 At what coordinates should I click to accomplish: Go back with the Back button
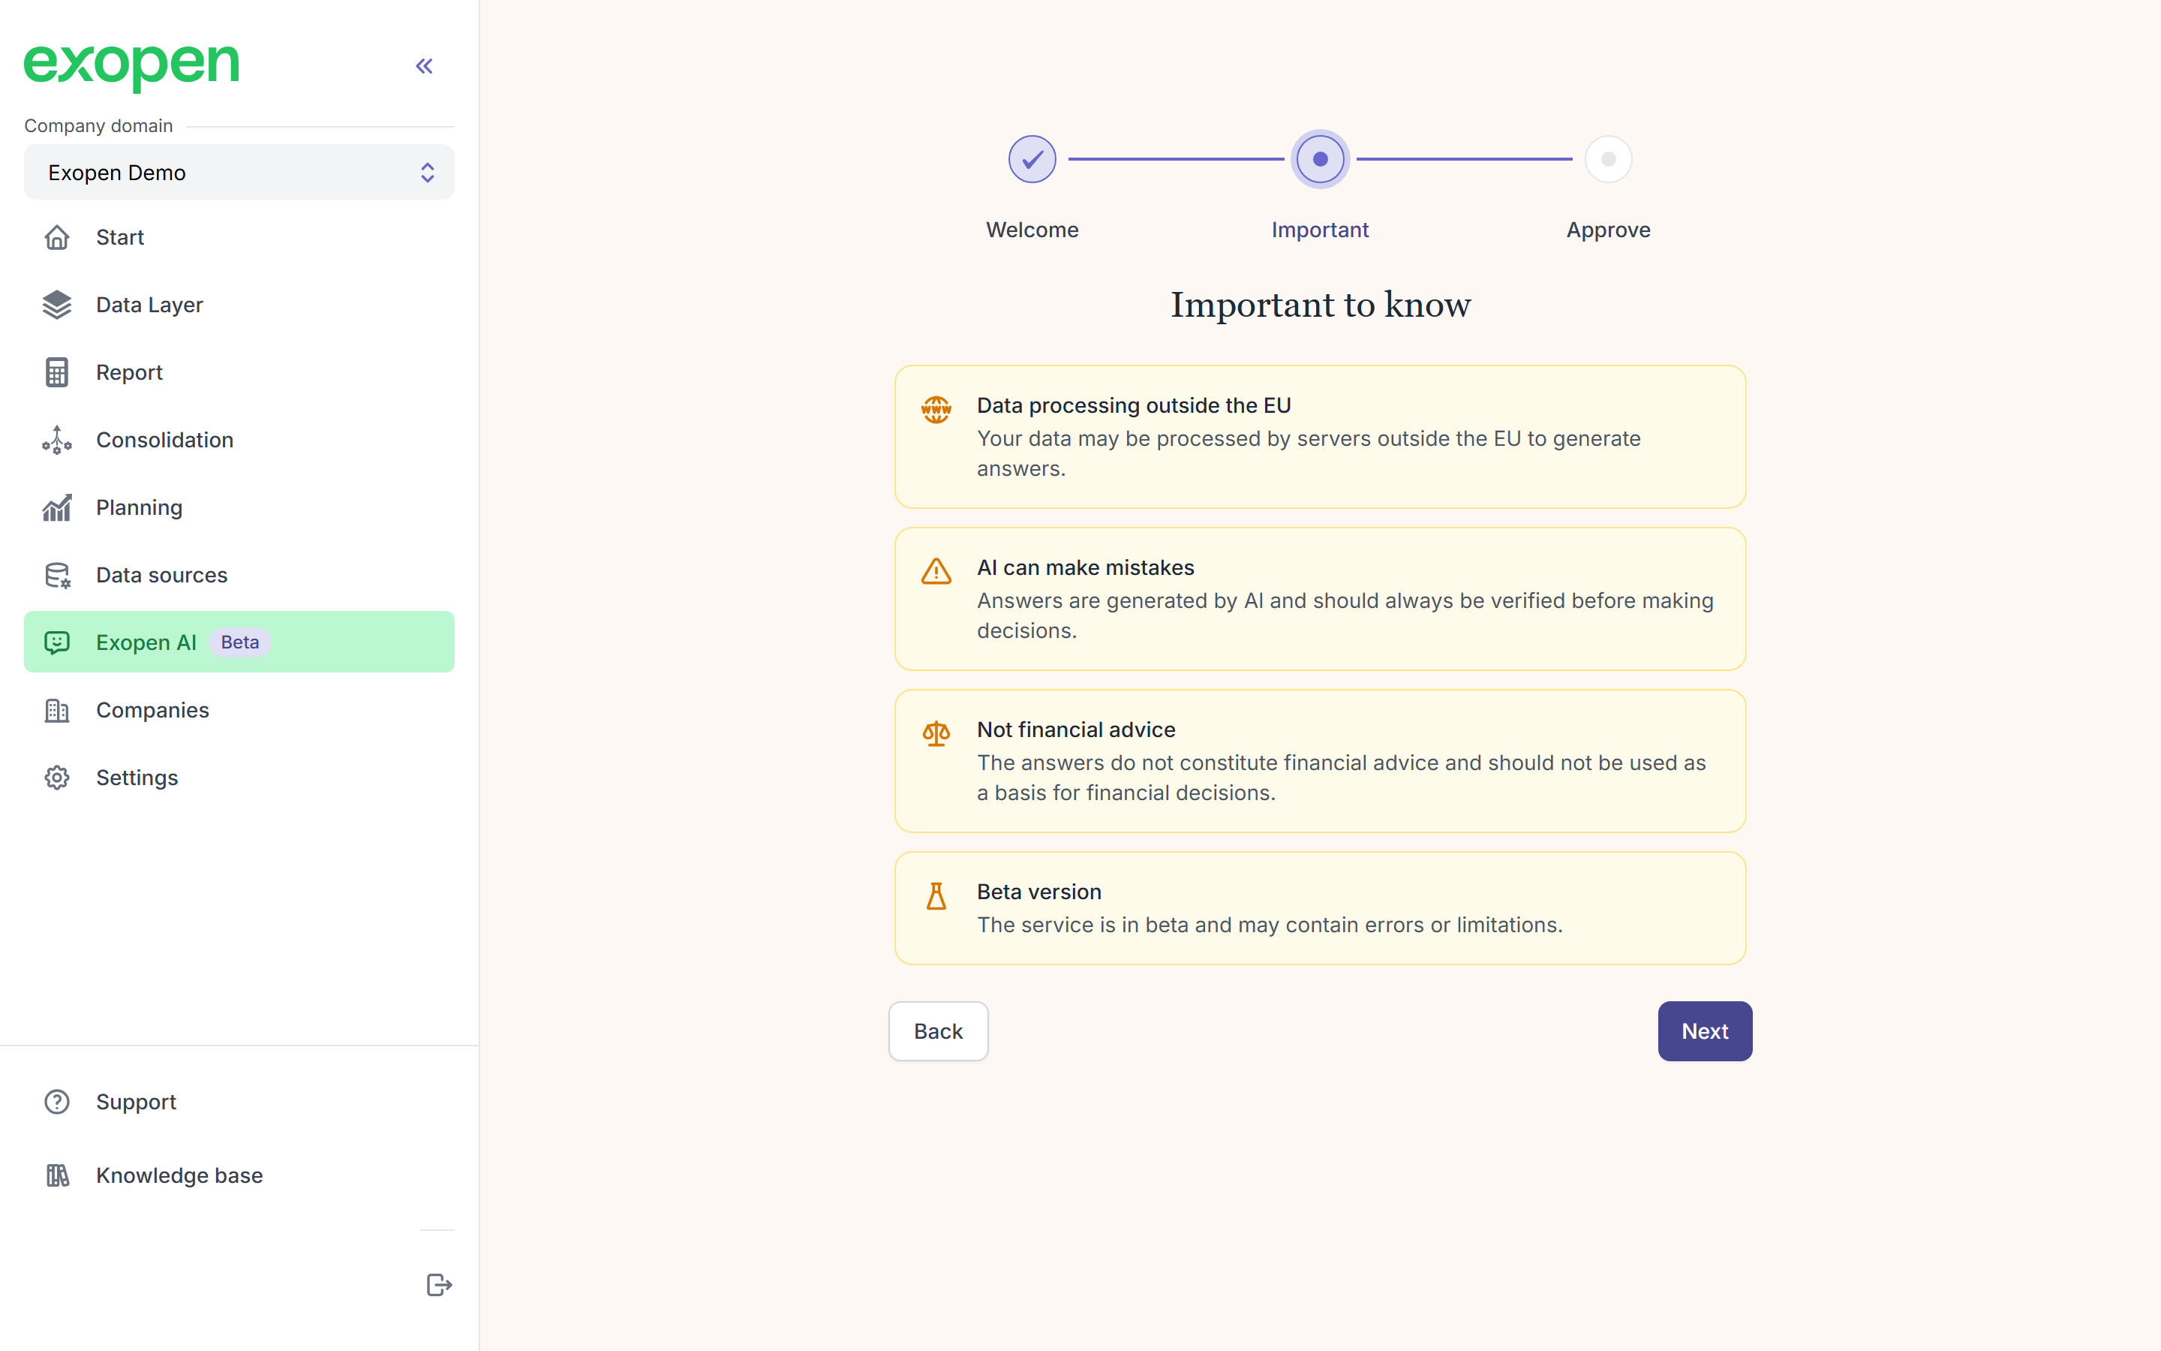tap(939, 1031)
